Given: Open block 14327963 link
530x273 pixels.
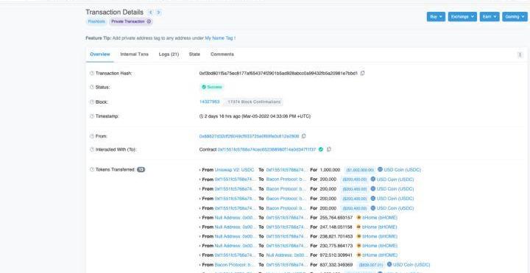Looking at the screenshot, I should (210, 102).
